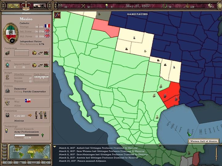
Task: Click the France annexed Aldjazair log entry
Action: 83,161
